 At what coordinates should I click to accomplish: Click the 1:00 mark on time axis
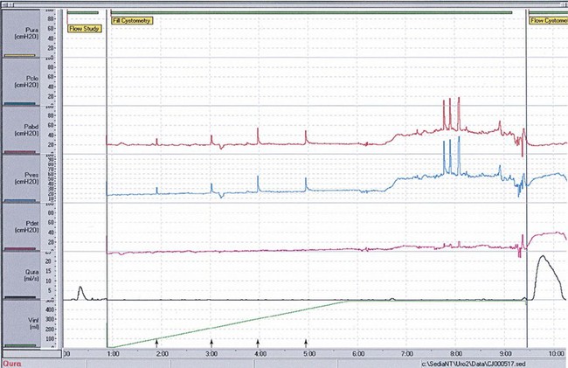click(x=112, y=354)
